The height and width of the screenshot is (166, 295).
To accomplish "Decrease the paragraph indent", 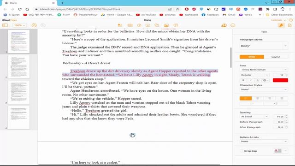I will pyautogui.click(x=252, y=103).
